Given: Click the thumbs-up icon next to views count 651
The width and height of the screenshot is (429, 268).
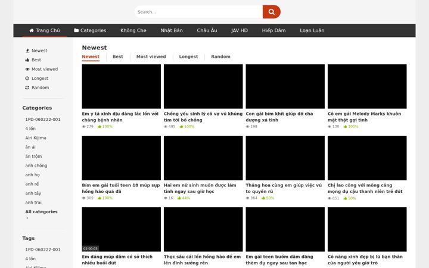Looking at the screenshot, I should (345, 198).
